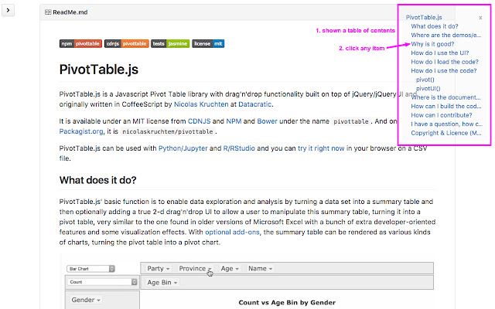The height and width of the screenshot is (309, 495).
Task: Expand the Age Bin attribute dropdown
Action: [162, 283]
